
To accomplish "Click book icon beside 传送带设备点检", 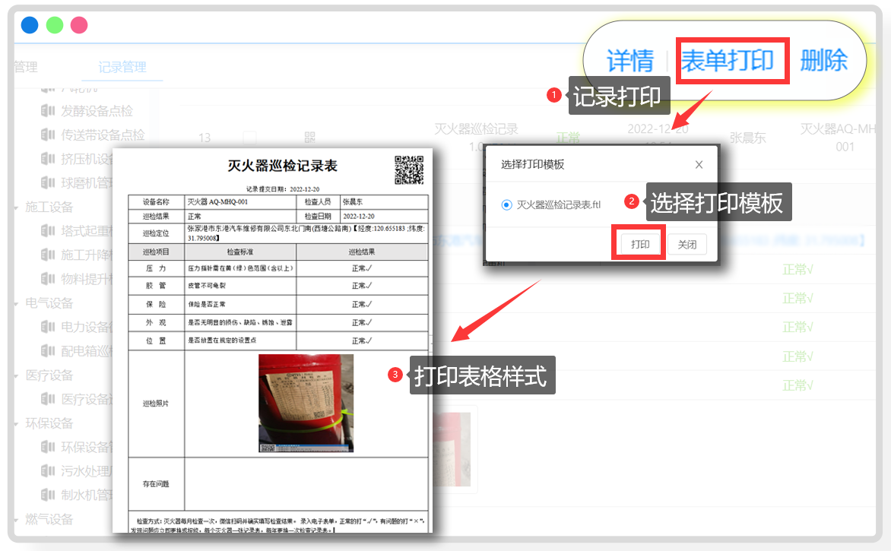I will [x=48, y=134].
